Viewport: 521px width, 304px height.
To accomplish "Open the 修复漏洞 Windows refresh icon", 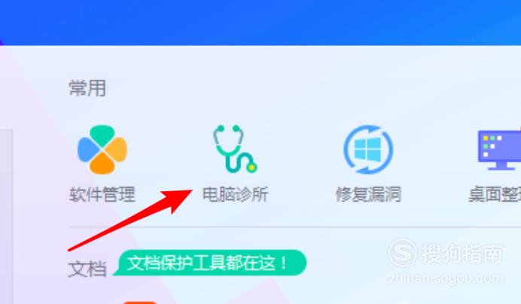I will [x=368, y=150].
